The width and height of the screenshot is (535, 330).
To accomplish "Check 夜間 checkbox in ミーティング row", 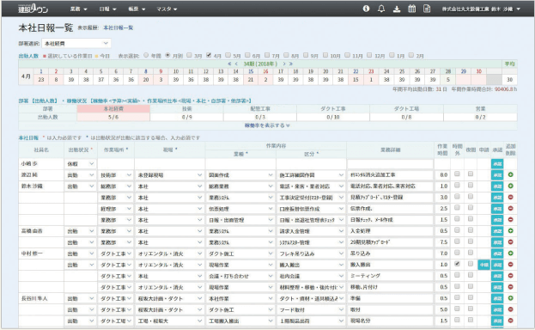I will [x=471, y=275].
